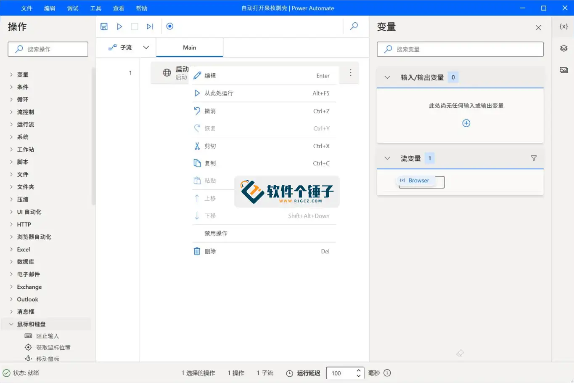This screenshot has width=574, height=383.
Task: Choose 复制 in the context menu
Action: 264,163
